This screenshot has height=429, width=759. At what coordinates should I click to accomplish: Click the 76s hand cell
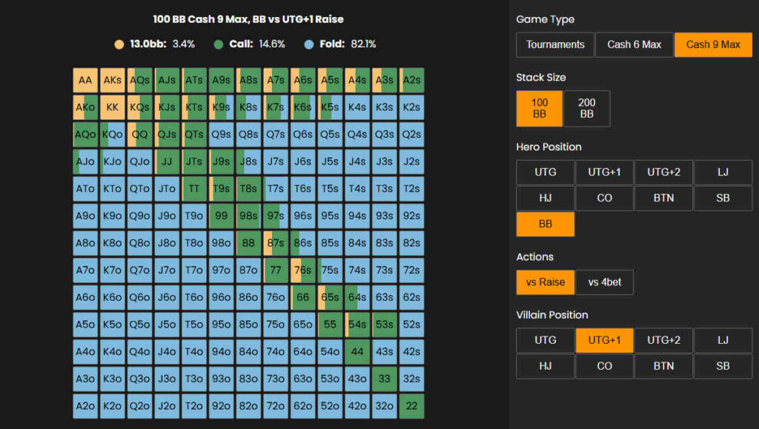[x=302, y=270]
